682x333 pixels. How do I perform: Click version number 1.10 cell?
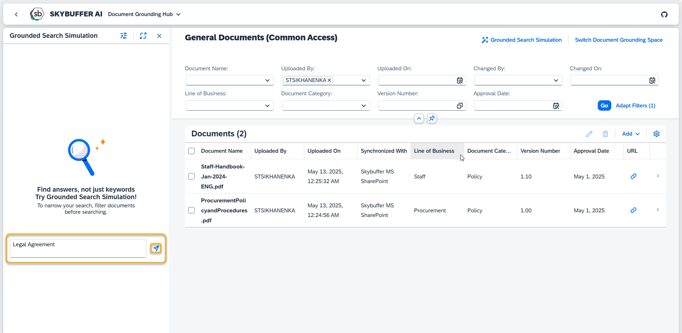(x=526, y=177)
